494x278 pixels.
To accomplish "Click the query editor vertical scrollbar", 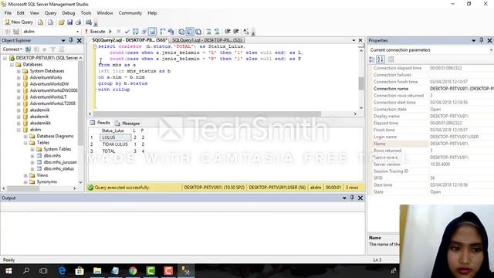I will (x=361, y=83).
